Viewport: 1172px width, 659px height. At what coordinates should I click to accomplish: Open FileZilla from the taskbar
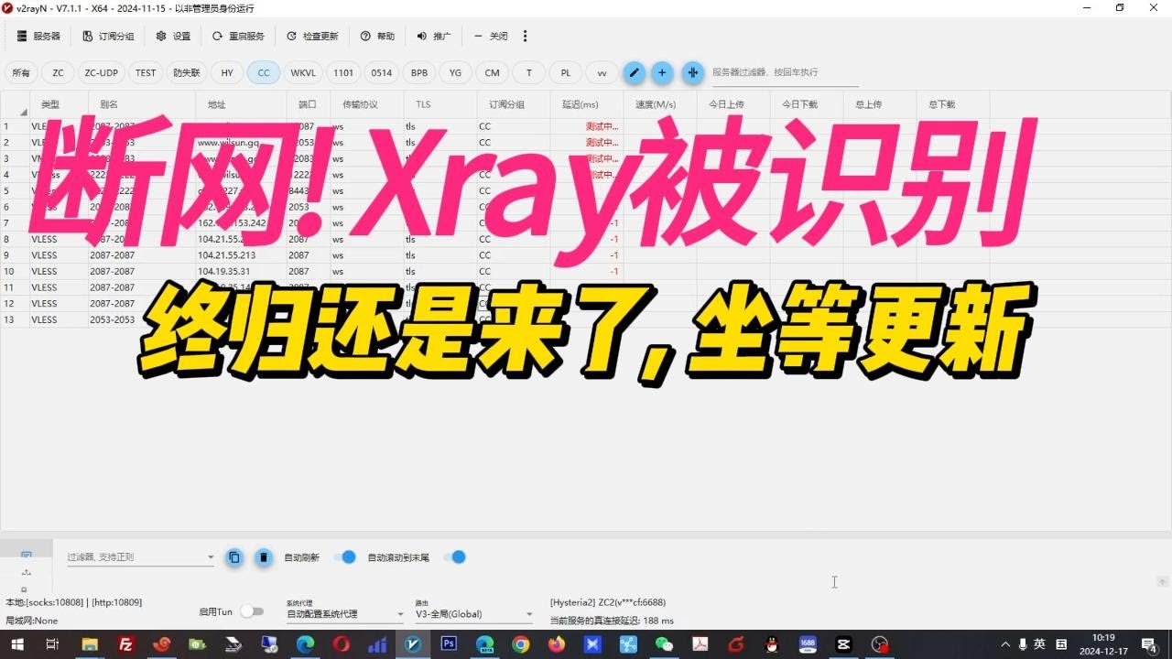tap(125, 644)
